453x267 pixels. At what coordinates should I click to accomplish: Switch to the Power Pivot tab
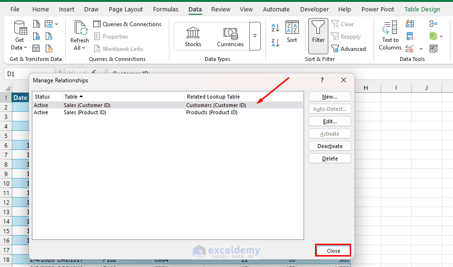[378, 9]
